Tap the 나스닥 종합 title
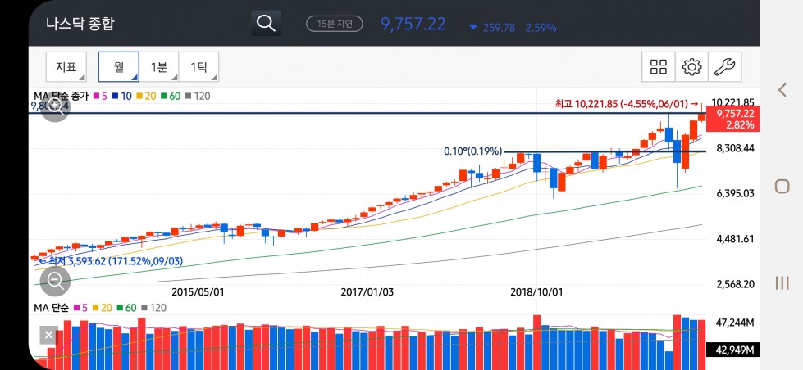The image size is (803, 370). pos(80,24)
